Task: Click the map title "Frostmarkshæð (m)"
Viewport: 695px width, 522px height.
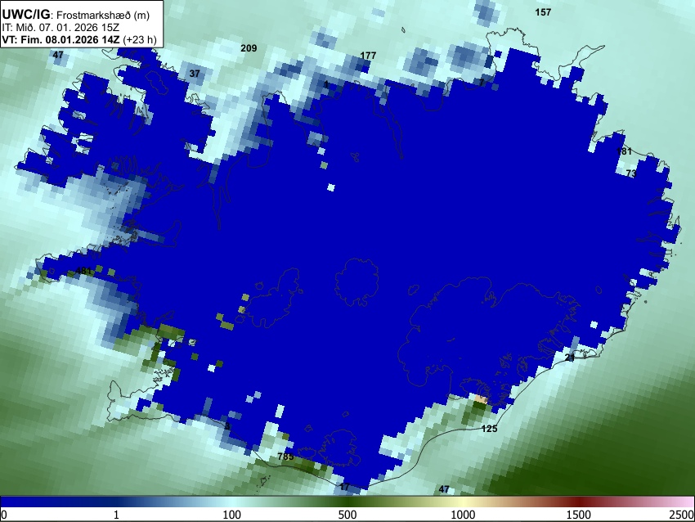Action: 103,16
